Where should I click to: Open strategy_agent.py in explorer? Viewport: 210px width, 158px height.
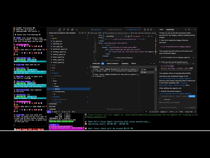59,52
